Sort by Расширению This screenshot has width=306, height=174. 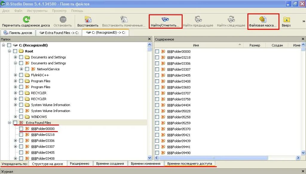click(x=79, y=164)
